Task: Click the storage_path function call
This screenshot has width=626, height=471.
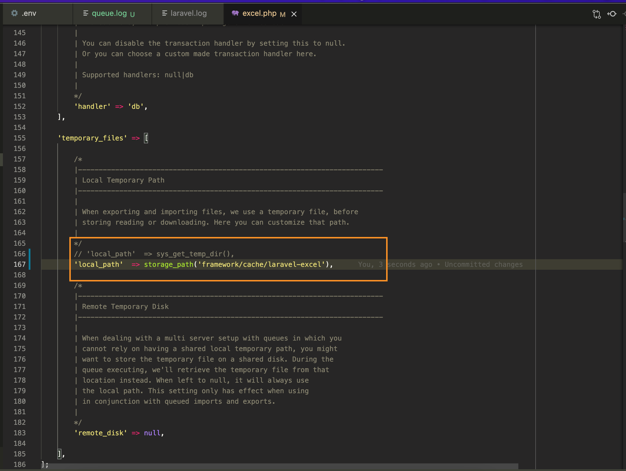Action: [x=168, y=264]
